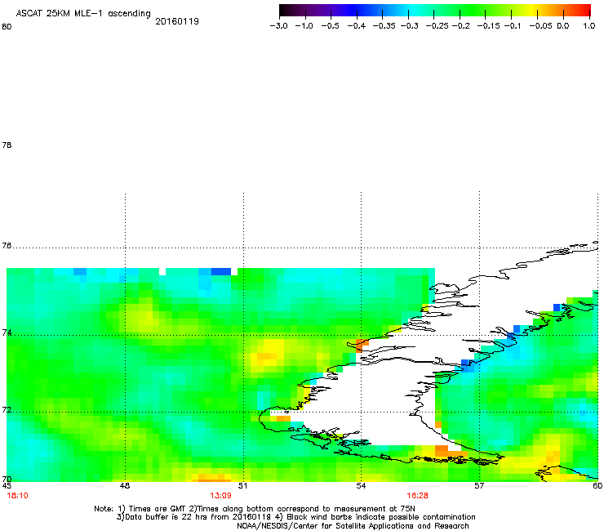Click the longitude label '57'
Screen dimensions: 604x531
[x=479, y=485]
